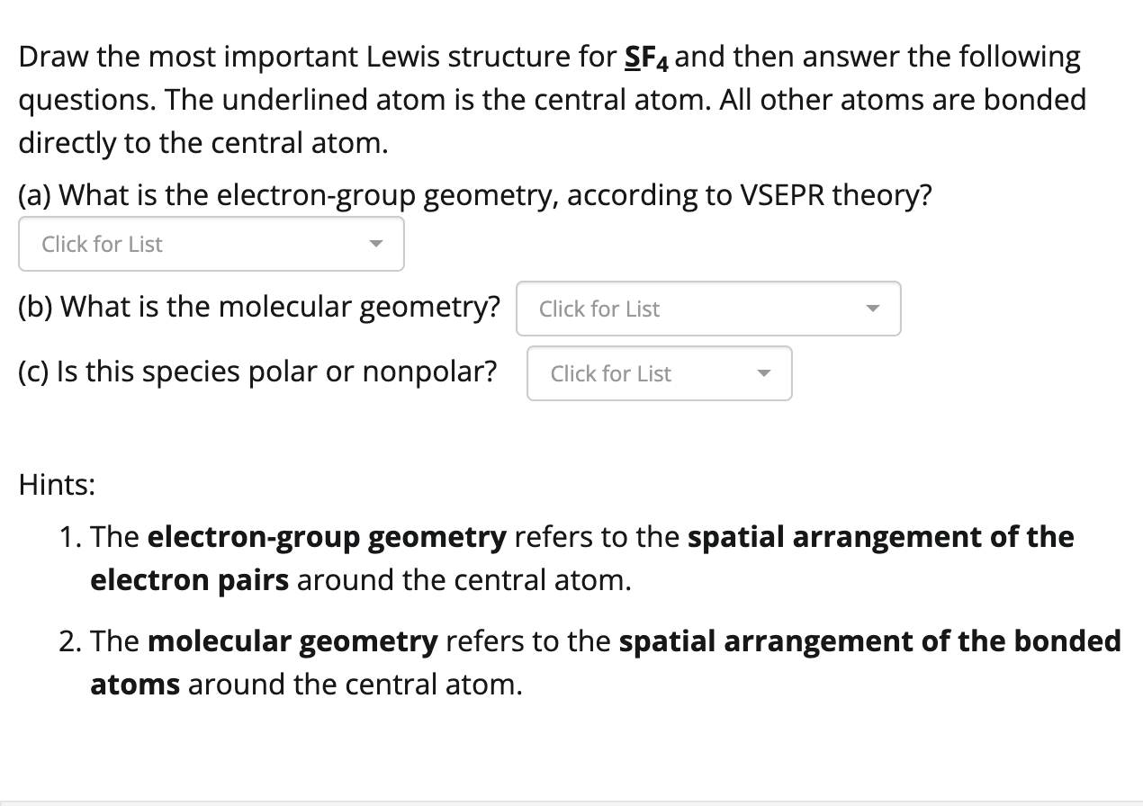
Task: Click the dropdown arrow beside molecular geometry
Action: pos(872,308)
